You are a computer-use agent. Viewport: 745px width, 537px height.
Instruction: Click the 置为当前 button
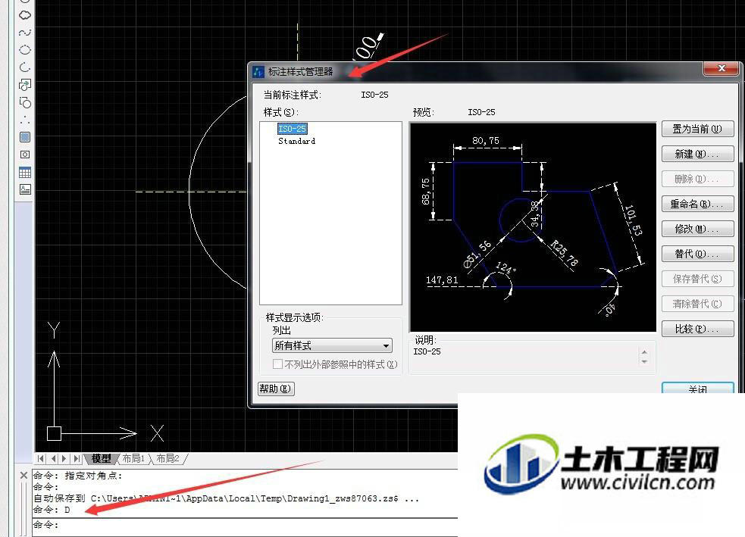pos(697,130)
